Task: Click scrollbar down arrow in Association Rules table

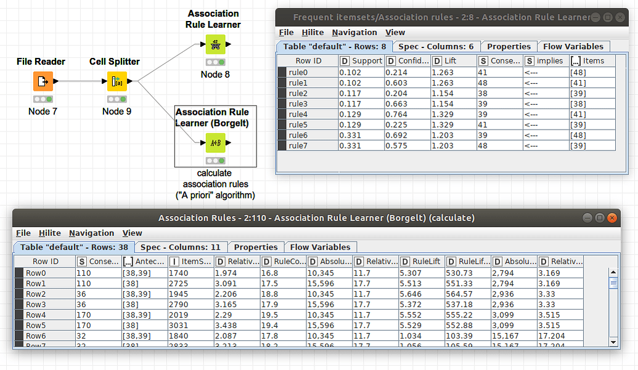Action: click(613, 341)
